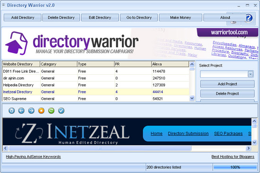Expand the Select Project dropdown arrow
The height and width of the screenshot is (173, 260).
point(251,74)
